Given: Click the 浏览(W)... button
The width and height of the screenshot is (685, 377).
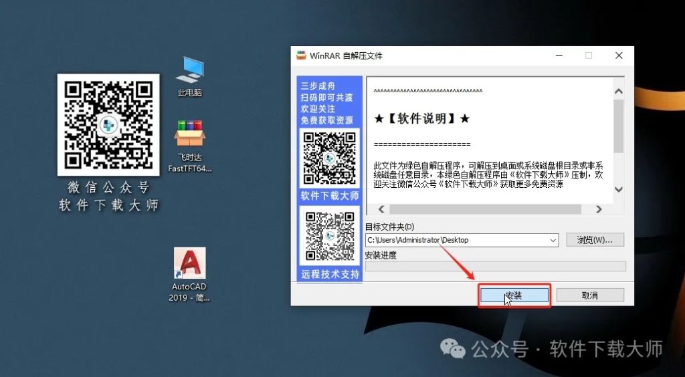Looking at the screenshot, I should (x=595, y=240).
